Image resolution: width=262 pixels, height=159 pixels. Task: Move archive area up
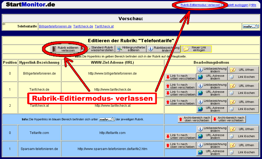(194, 119)
